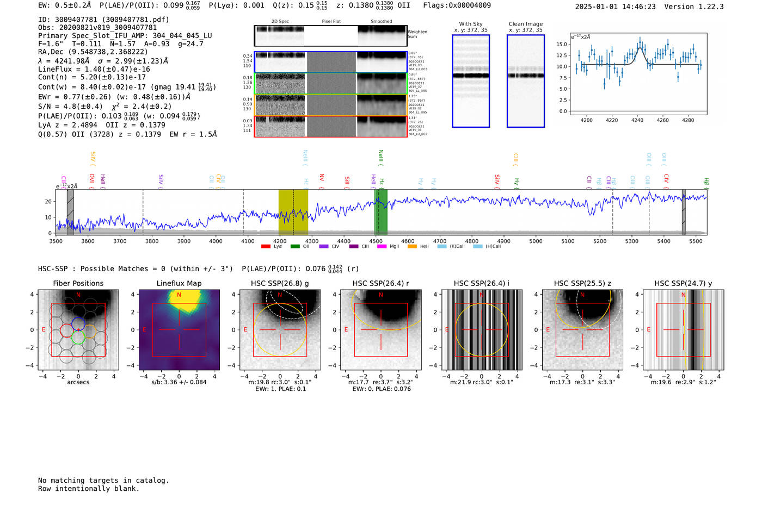The image size is (762, 518).
Task: Click the red NV line label
Action: coord(322,178)
